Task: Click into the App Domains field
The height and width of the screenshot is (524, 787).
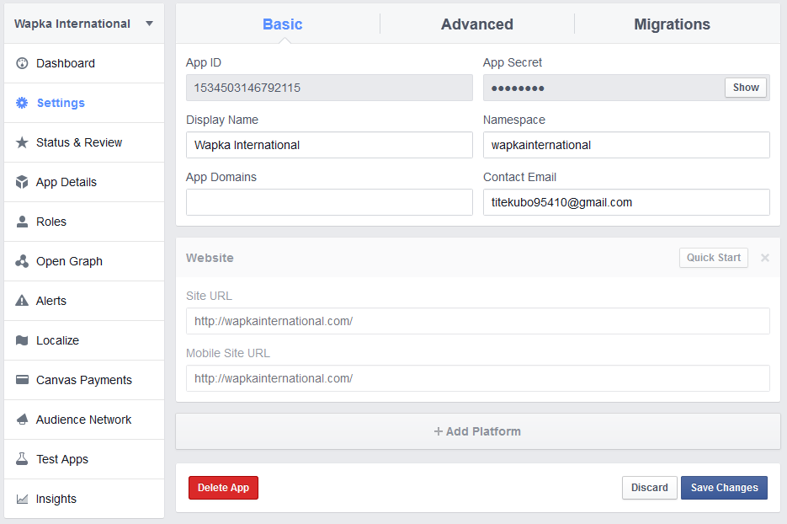Action: pos(329,202)
